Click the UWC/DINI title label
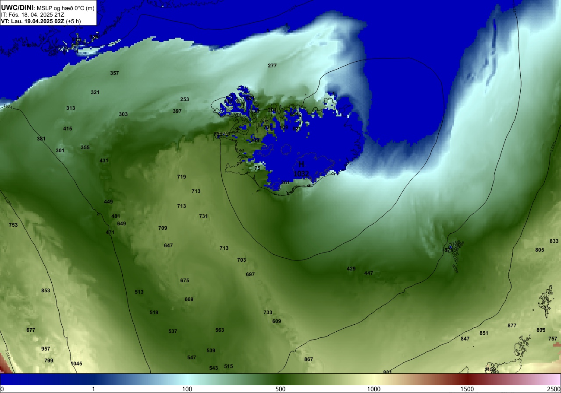This screenshot has width=561, height=393. pyautogui.click(x=18, y=7)
